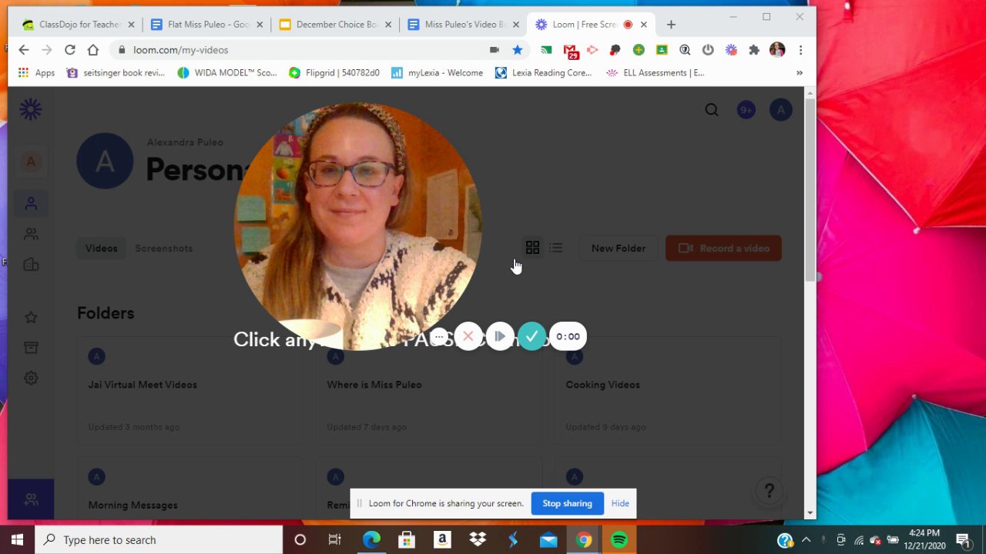This screenshot has width=986, height=554.
Task: Open the WIDA MODEL bookmark
Action: 227,73
